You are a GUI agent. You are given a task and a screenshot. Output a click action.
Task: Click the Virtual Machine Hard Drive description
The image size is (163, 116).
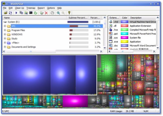click(143, 22)
